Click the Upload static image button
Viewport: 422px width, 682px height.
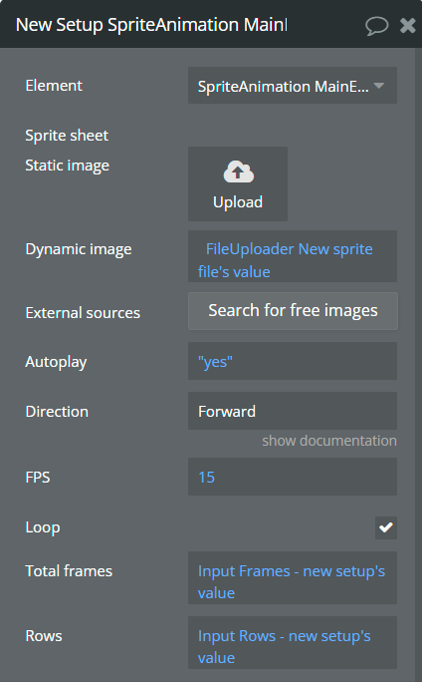coord(238,183)
